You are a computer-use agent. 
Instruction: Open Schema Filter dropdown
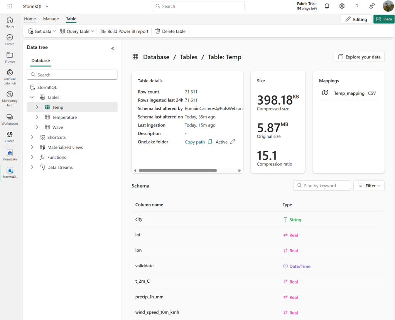[x=369, y=186]
